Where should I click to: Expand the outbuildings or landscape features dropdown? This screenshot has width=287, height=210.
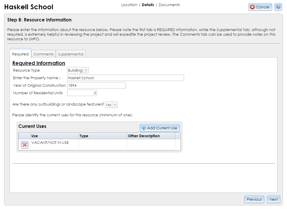[x=115, y=104]
